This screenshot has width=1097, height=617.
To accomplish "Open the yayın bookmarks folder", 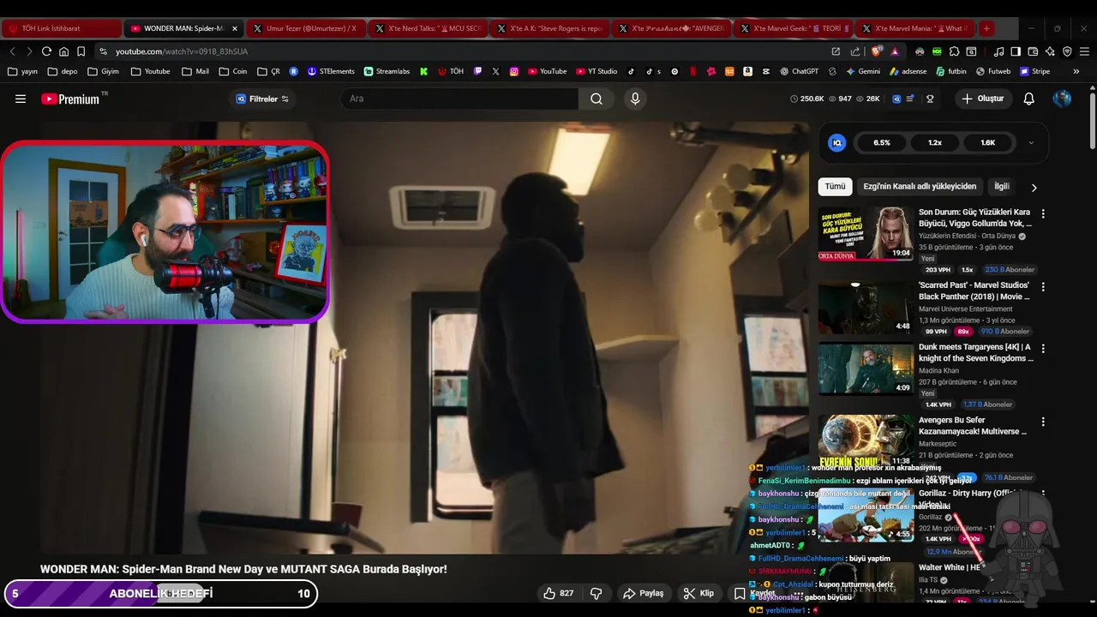I will coord(23,71).
